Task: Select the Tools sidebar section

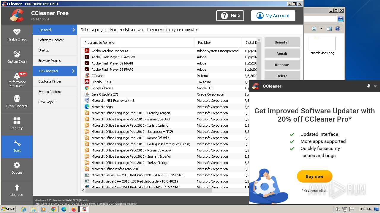Action: click(x=17, y=146)
